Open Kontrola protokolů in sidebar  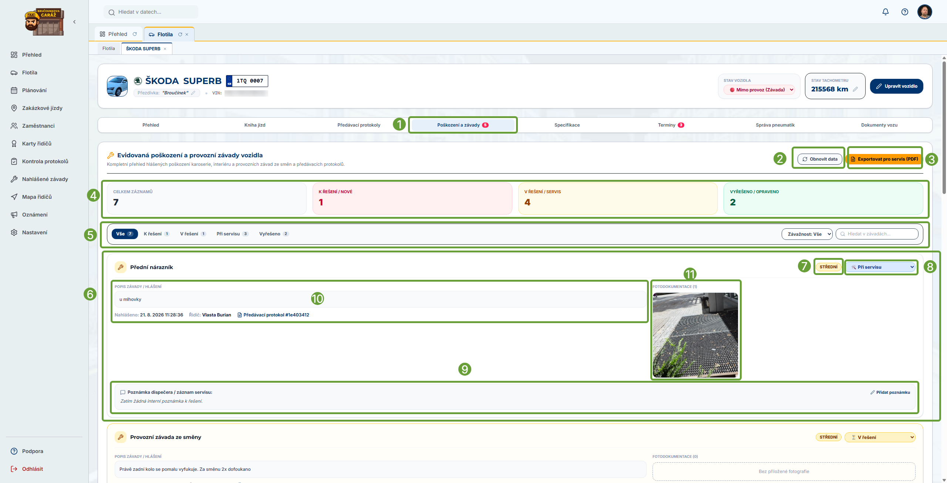[x=44, y=161]
